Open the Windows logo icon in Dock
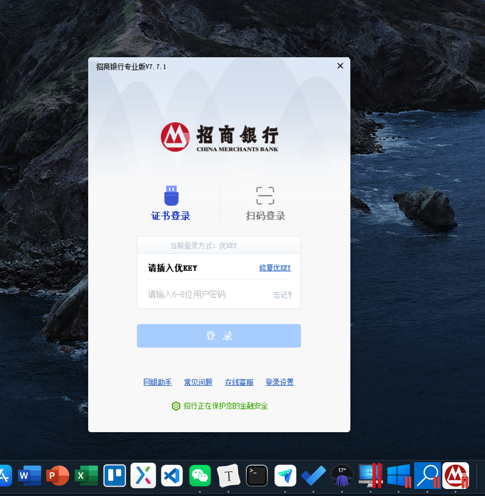The width and height of the screenshot is (485, 496). click(399, 475)
